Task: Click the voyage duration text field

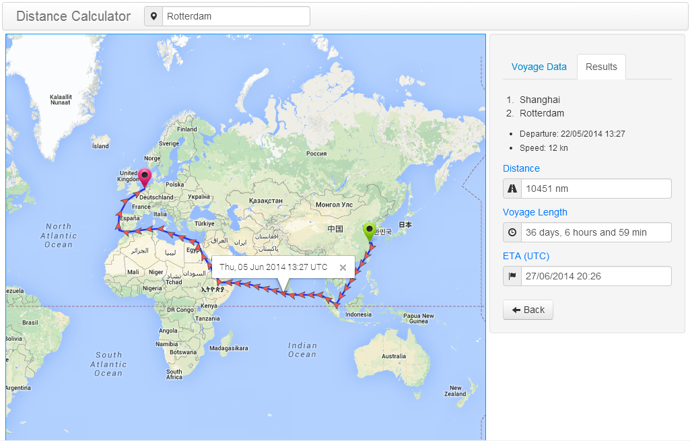Action: [x=596, y=232]
